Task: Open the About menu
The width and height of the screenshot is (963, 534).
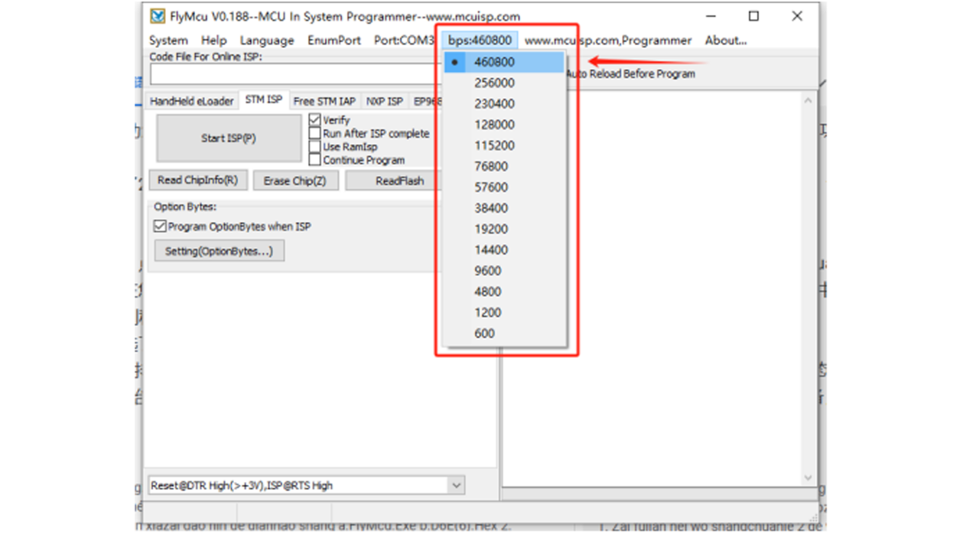Action: pyautogui.click(x=725, y=41)
